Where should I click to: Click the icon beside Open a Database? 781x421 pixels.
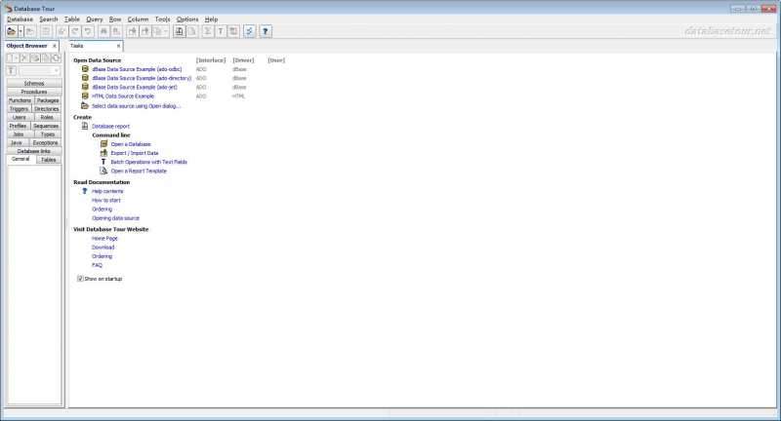point(104,144)
